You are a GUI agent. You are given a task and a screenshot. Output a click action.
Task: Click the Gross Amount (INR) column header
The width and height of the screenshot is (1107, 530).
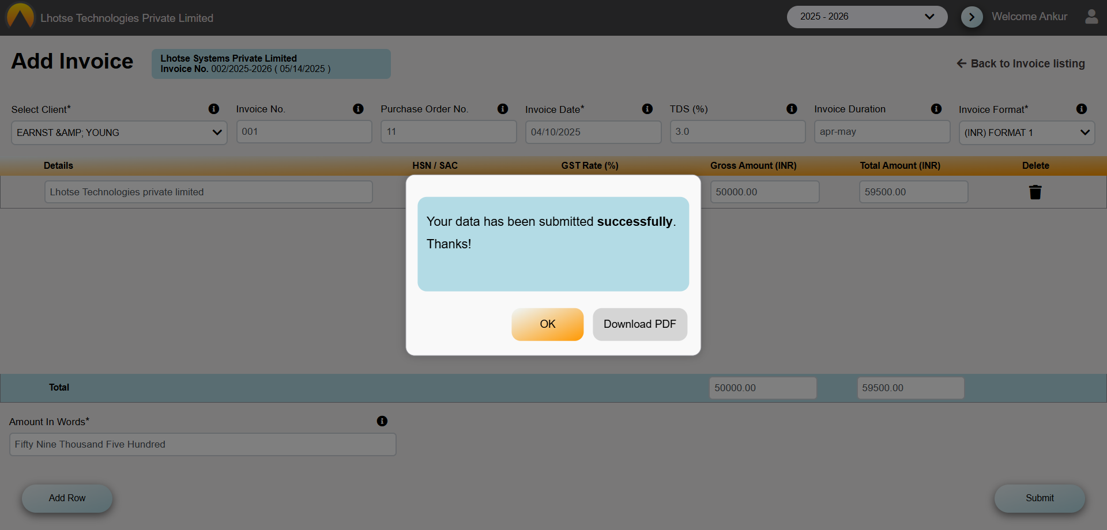coord(753,165)
